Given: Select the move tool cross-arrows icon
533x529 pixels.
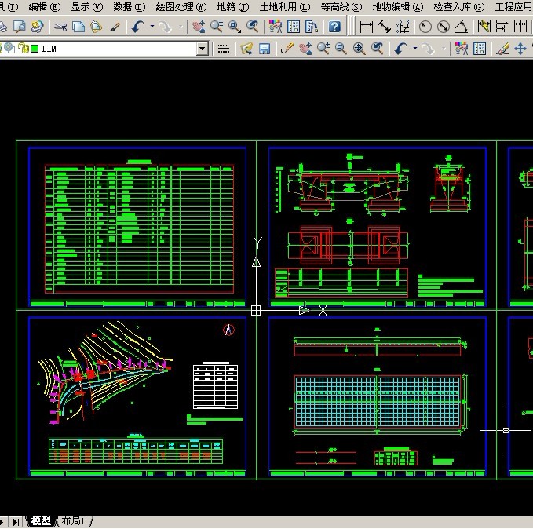Looking at the screenshot, I should point(520,49).
